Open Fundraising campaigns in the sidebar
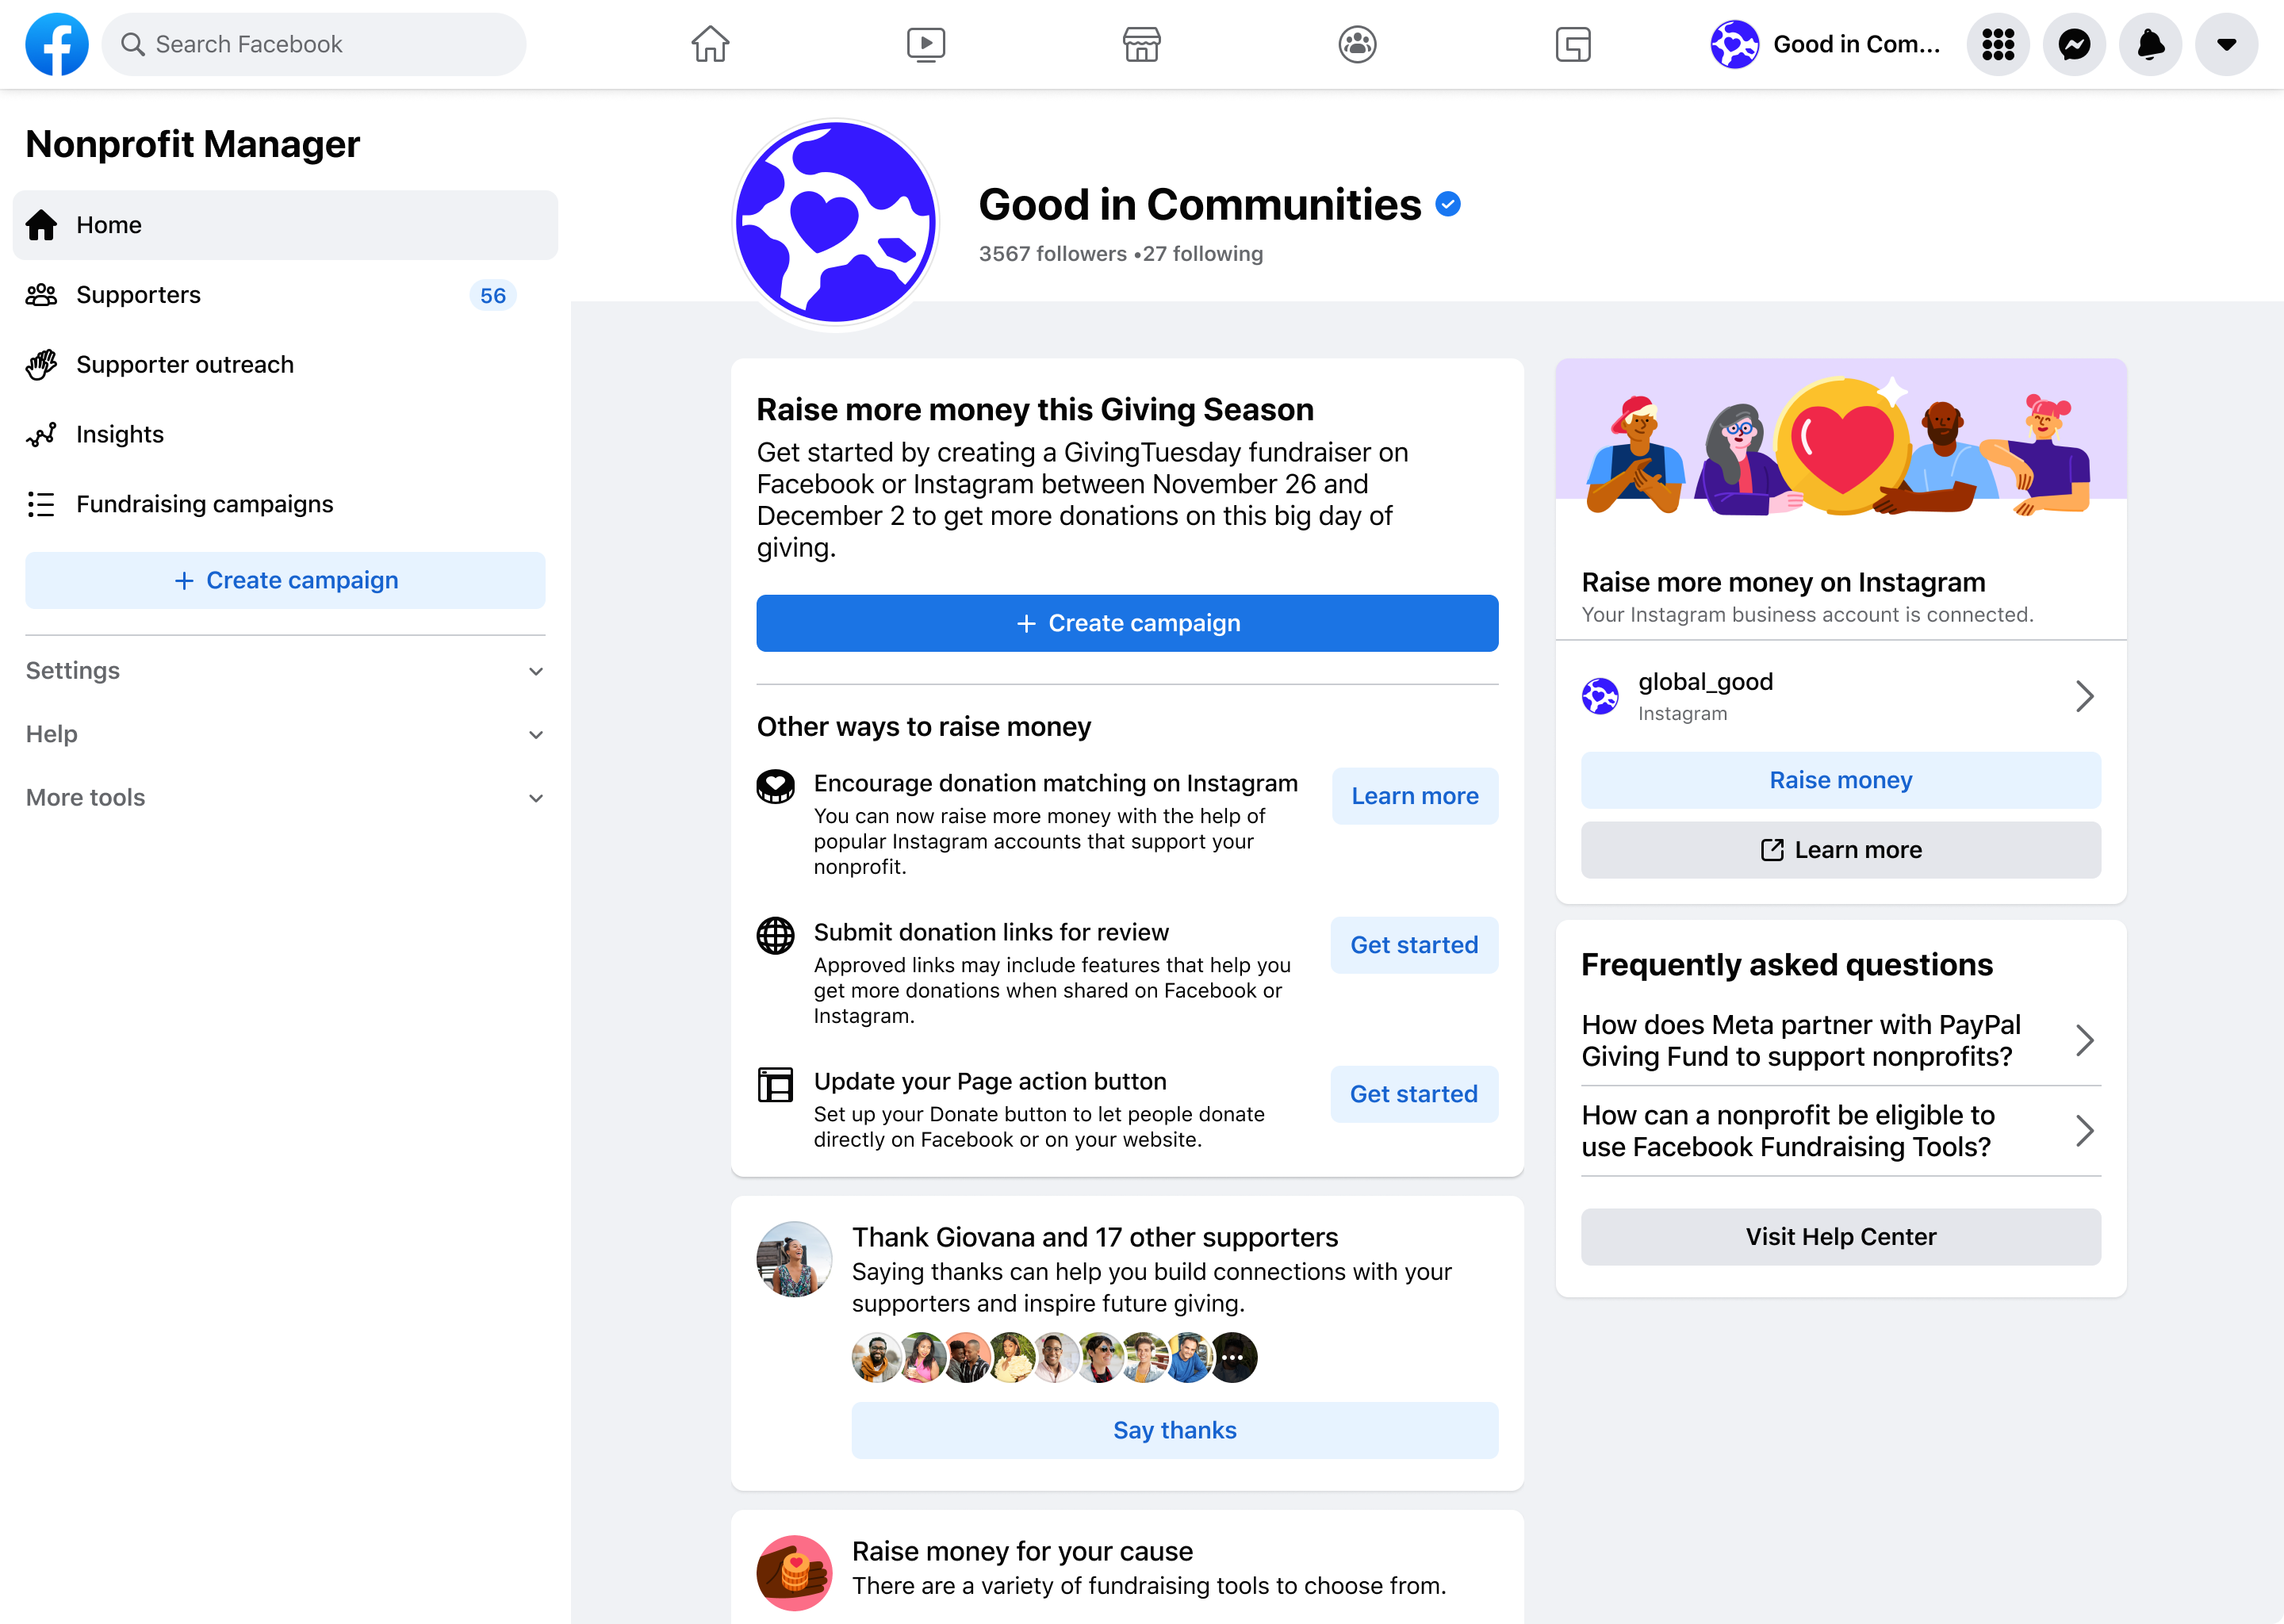Viewport: 2284px width, 1624px height. click(x=285, y=504)
